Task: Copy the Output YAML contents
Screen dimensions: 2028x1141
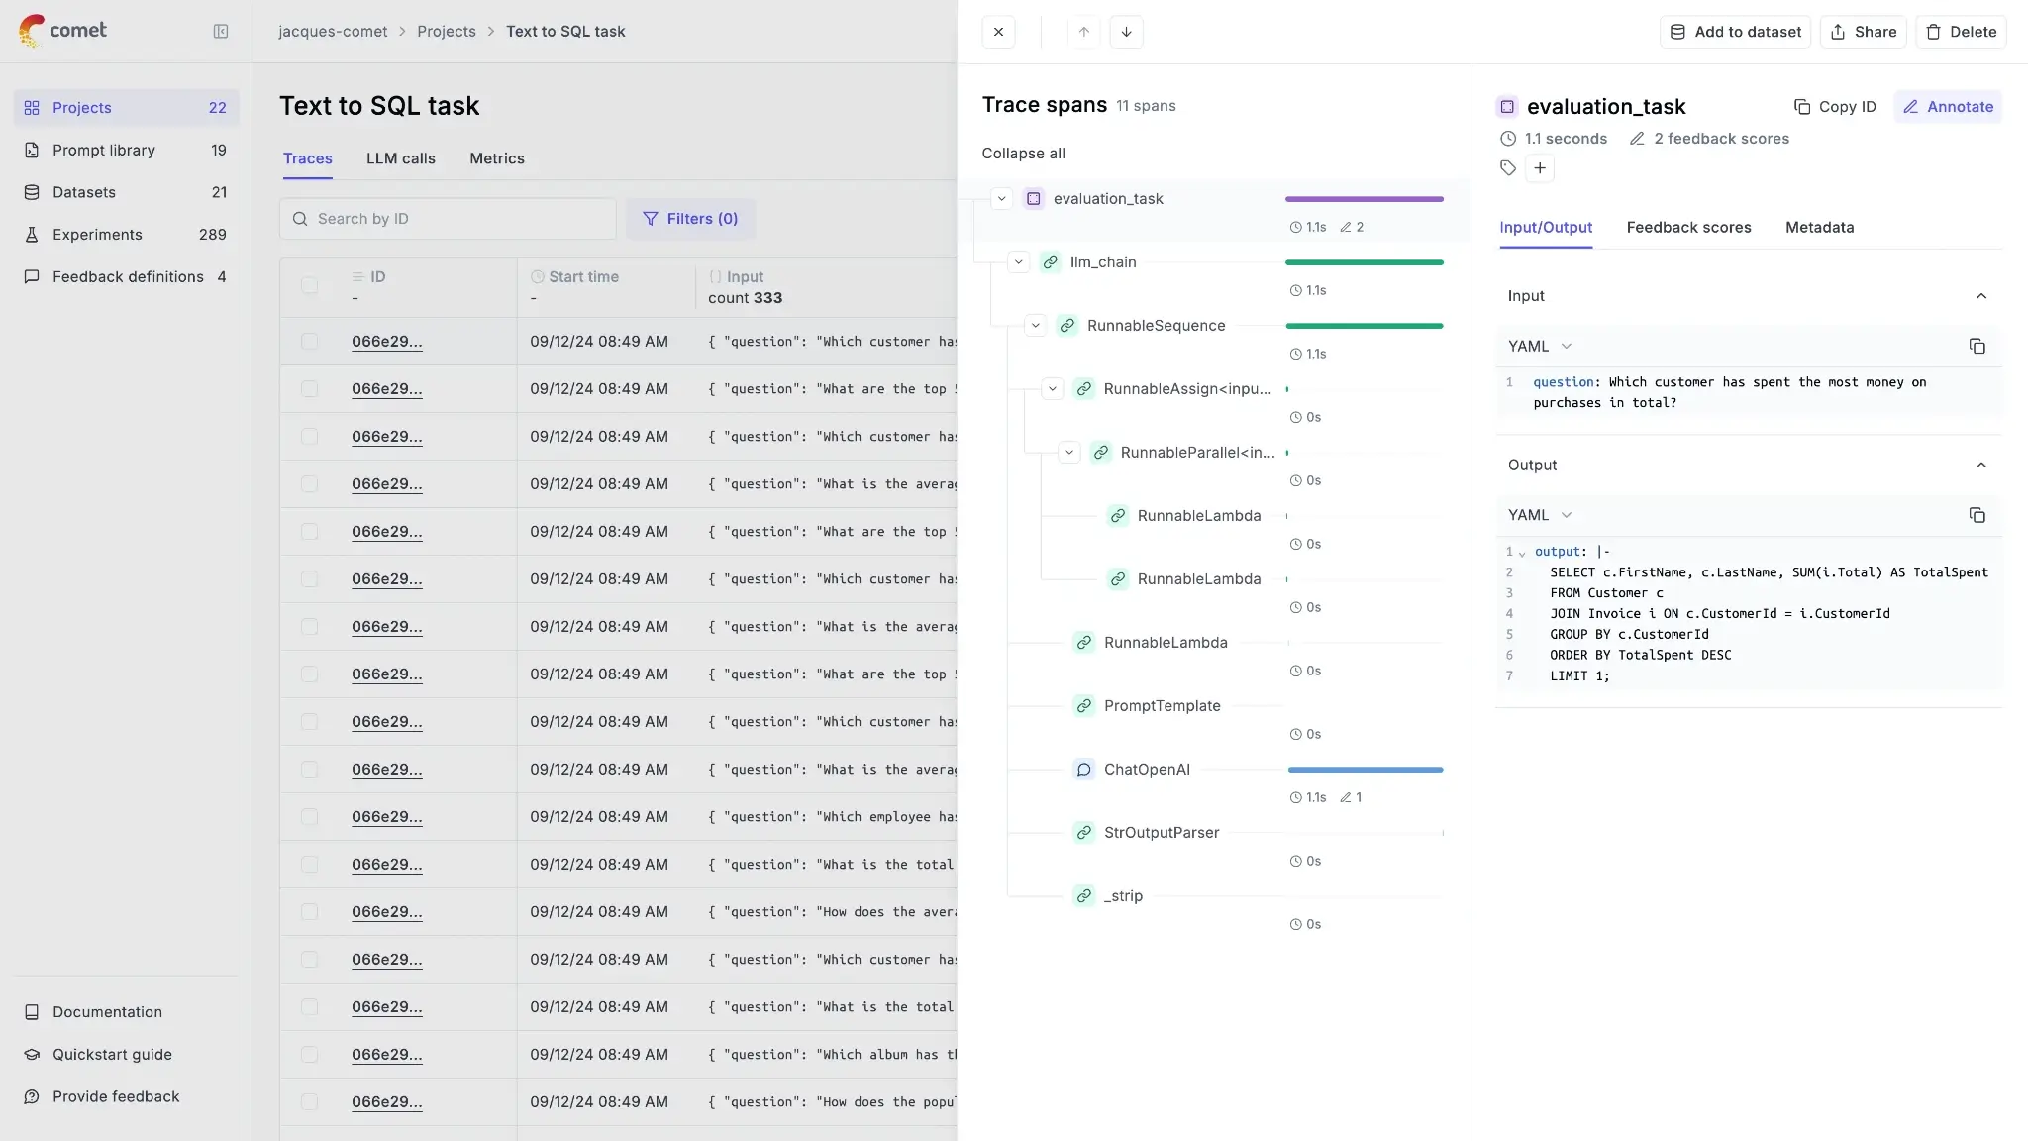Action: 1977,515
